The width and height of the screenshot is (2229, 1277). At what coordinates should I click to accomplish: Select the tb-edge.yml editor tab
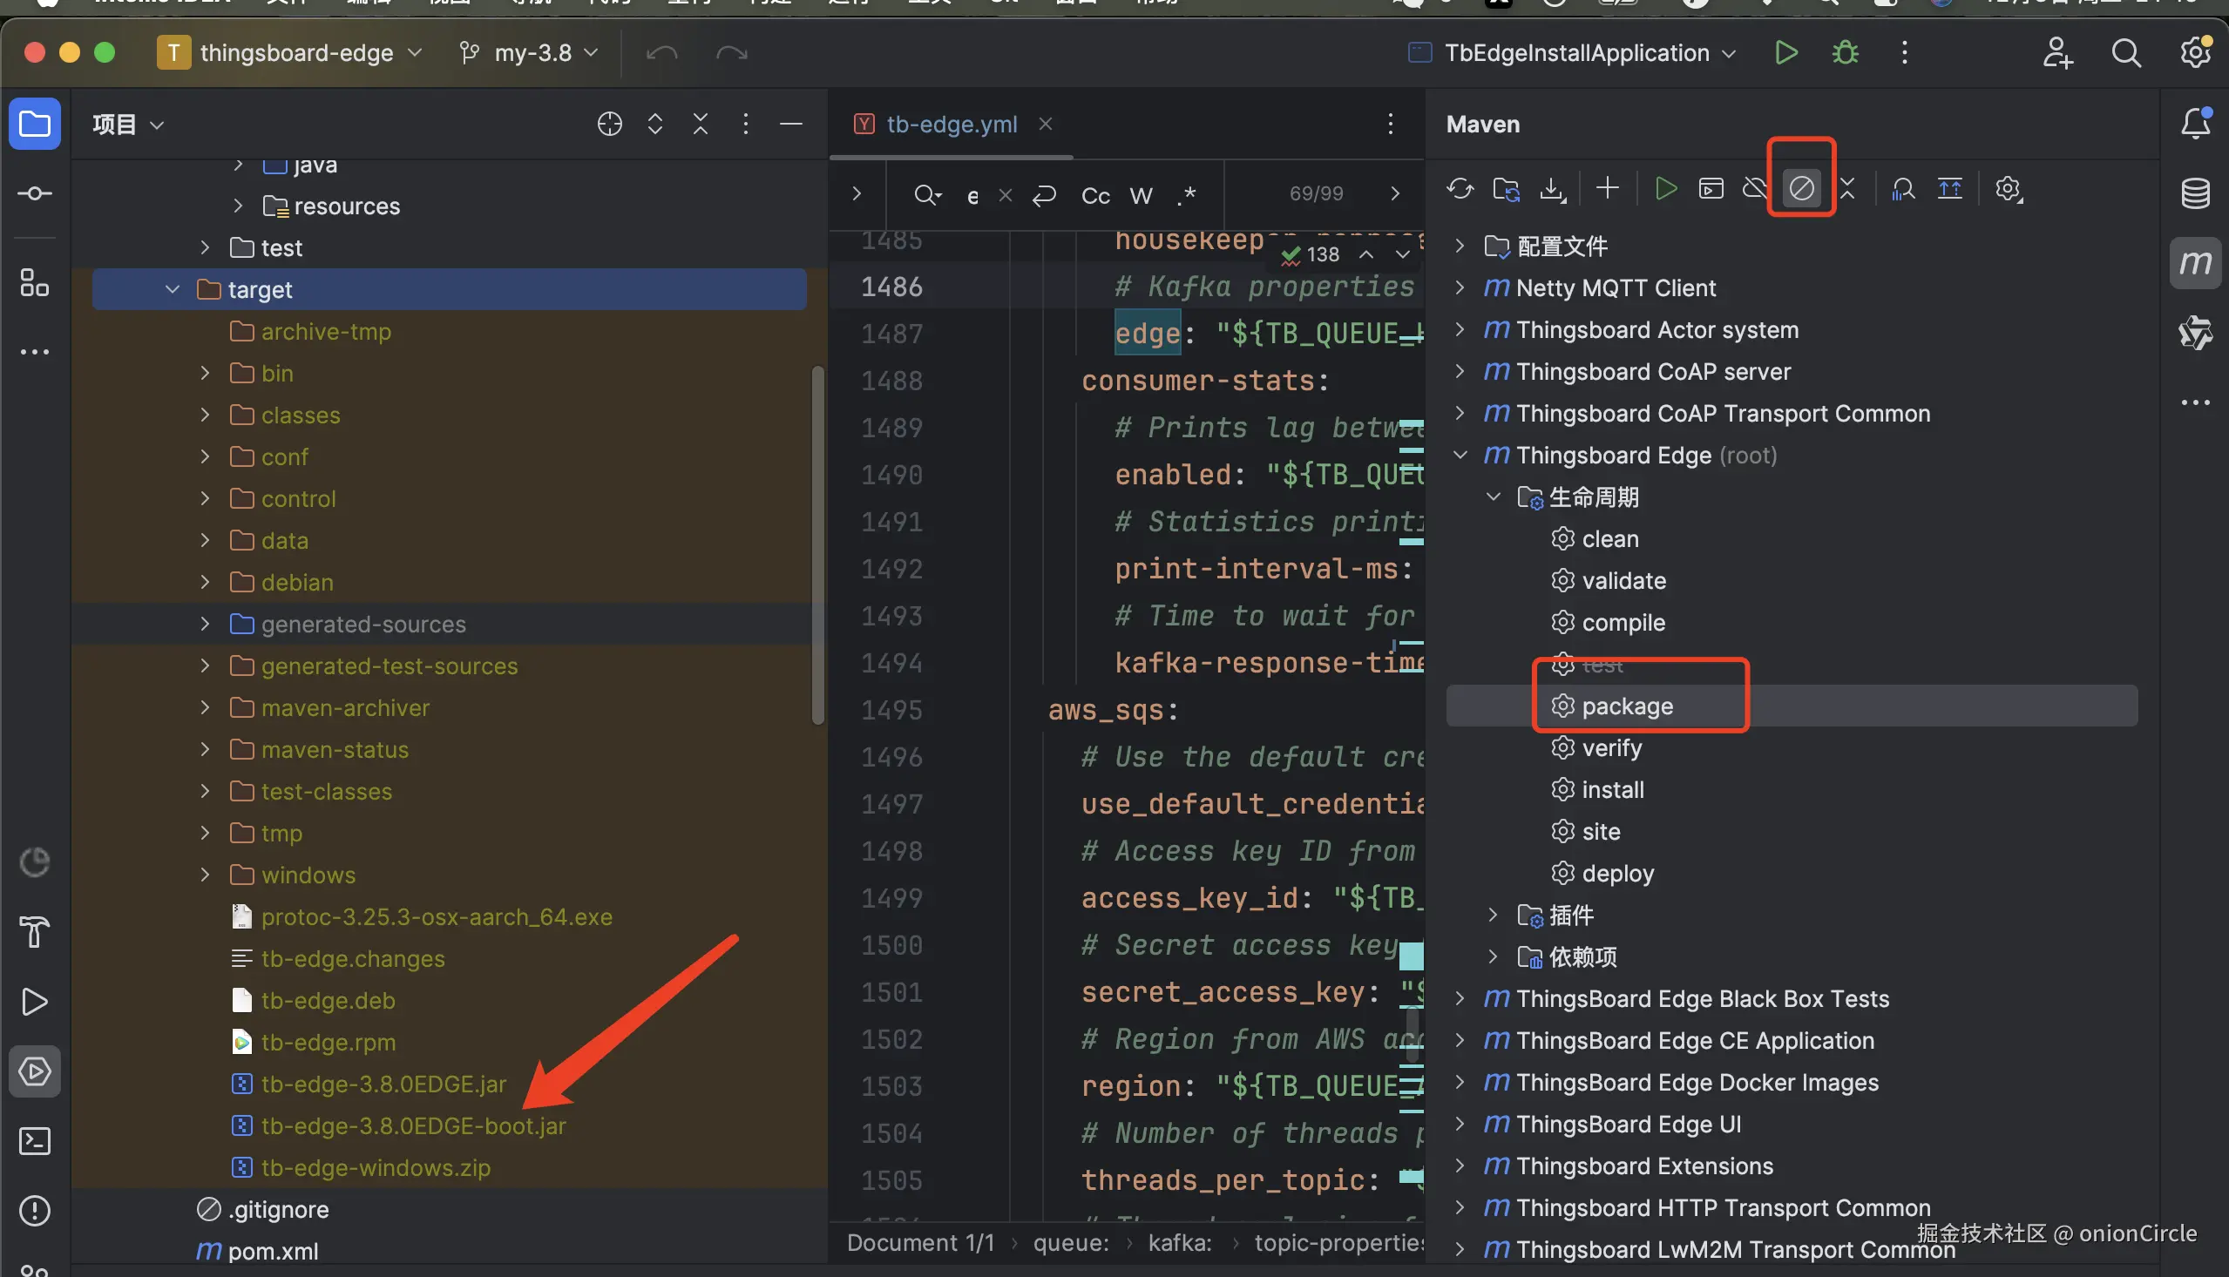(951, 125)
